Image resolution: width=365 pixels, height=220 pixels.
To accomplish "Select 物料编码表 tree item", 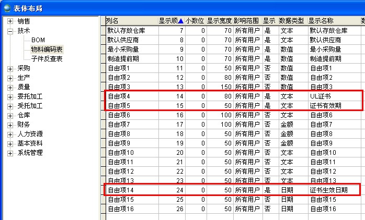I will click(x=47, y=50).
